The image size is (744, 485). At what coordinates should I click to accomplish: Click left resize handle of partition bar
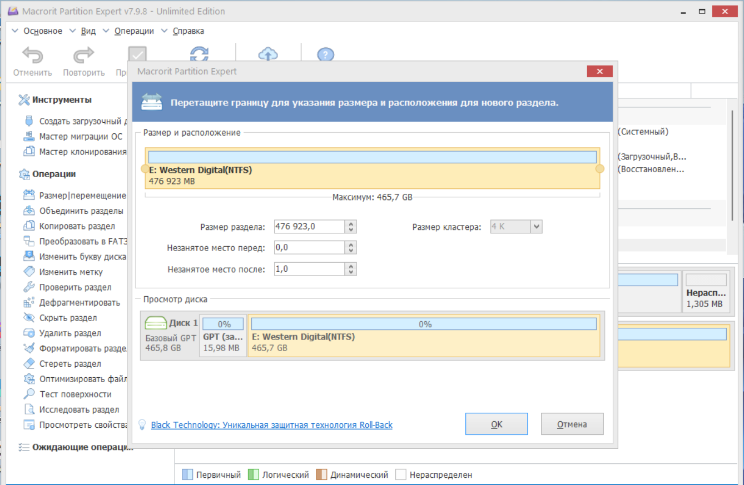coord(145,169)
